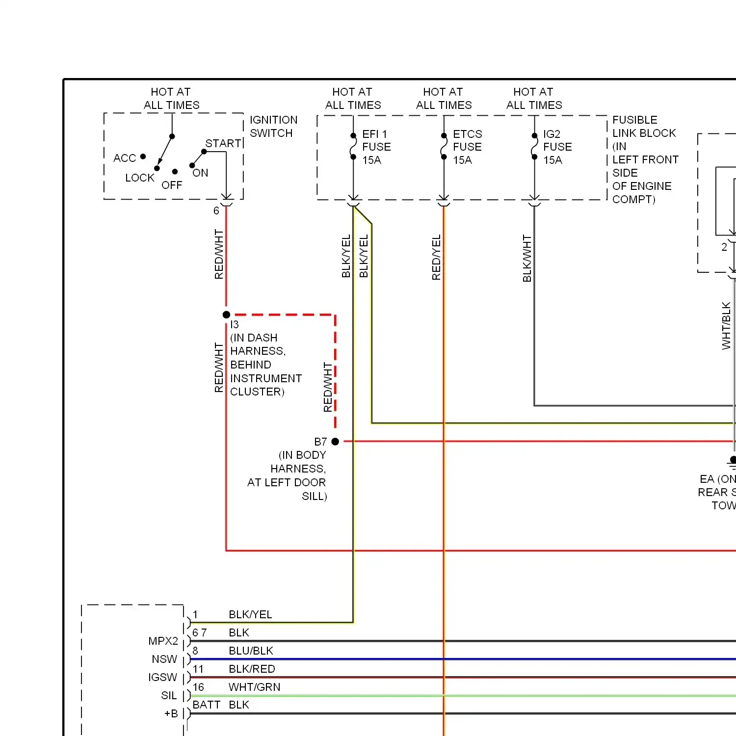Click the SIL terminal label

click(x=169, y=695)
